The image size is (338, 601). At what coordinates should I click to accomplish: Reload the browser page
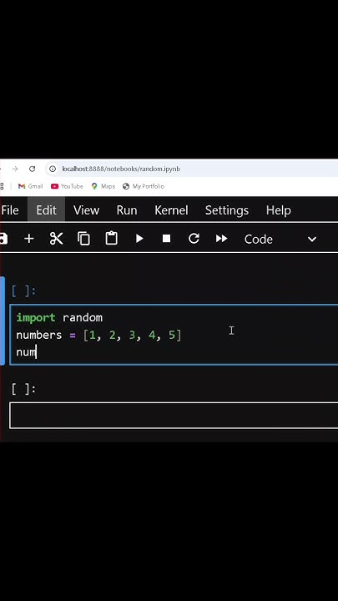tap(33, 169)
